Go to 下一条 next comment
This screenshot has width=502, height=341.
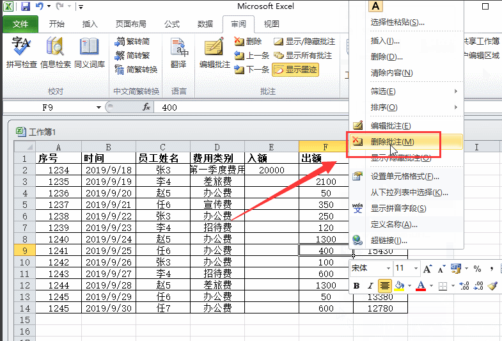tap(252, 70)
